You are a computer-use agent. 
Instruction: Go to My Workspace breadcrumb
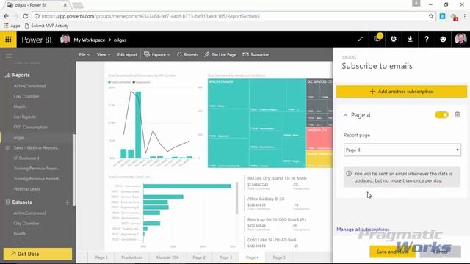click(90, 40)
